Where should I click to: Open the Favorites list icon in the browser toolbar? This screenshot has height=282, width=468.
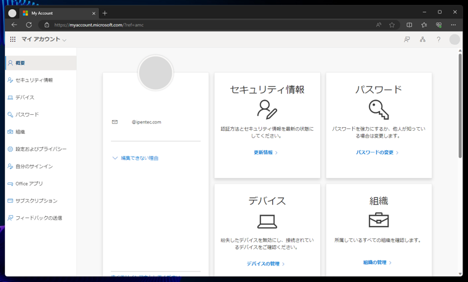pos(424,25)
